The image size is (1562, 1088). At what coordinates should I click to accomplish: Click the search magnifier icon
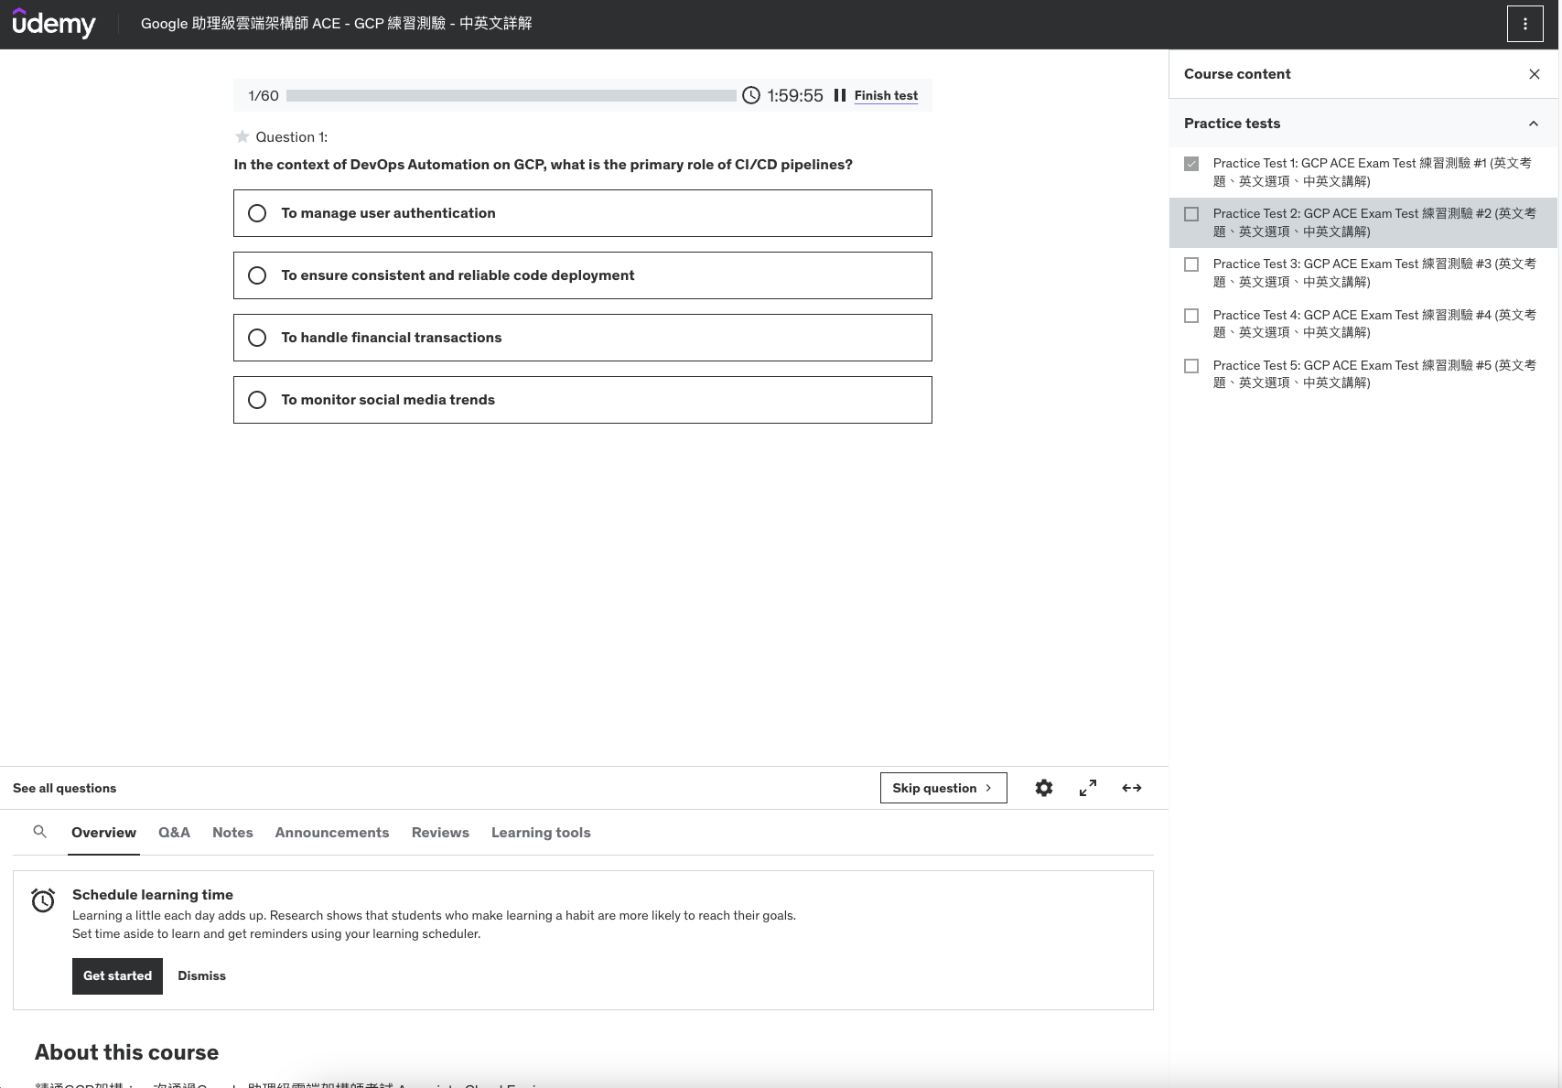40,832
